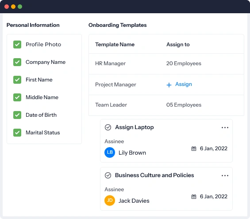Click the Onboarding Templates heading

pos(118,25)
